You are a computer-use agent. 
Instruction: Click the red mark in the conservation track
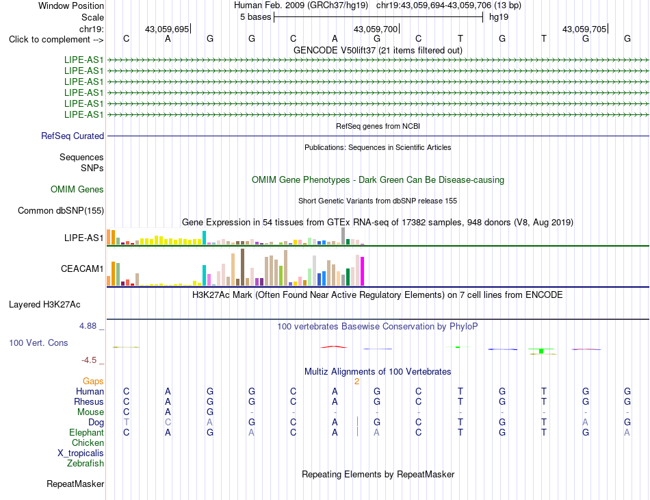[334, 347]
